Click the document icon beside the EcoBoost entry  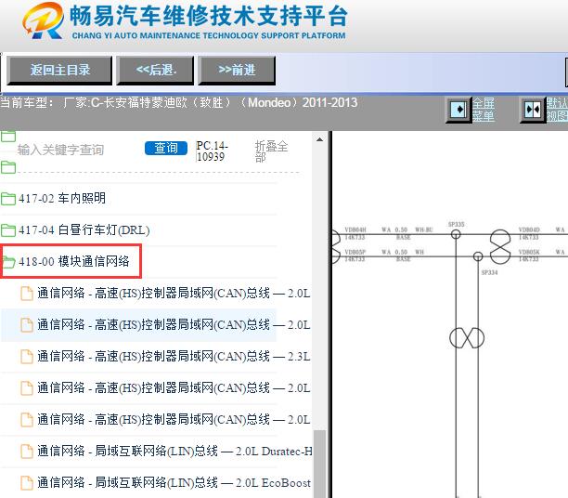tap(26, 483)
